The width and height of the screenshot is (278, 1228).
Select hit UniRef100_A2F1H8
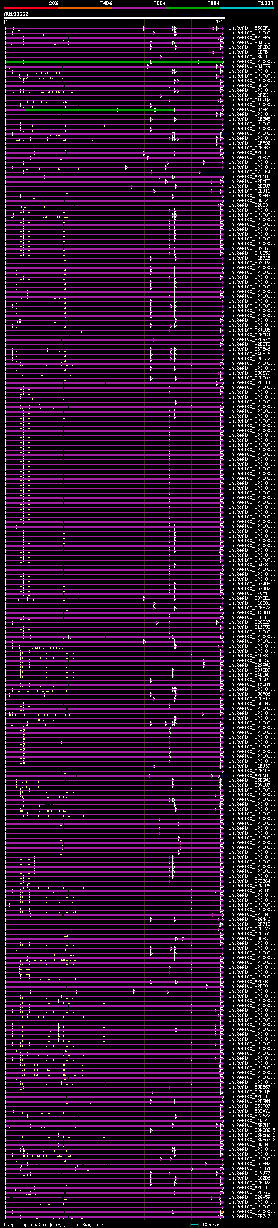[249, 176]
